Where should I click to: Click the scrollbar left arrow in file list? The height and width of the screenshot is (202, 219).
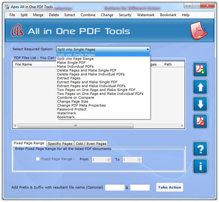[15, 126]
